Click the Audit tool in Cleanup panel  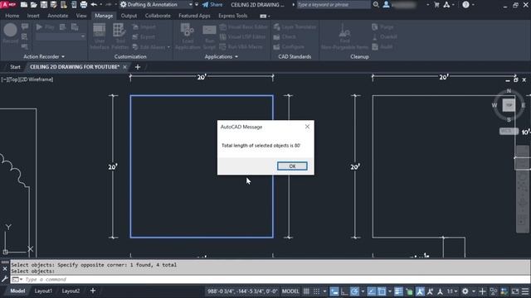(x=382, y=47)
